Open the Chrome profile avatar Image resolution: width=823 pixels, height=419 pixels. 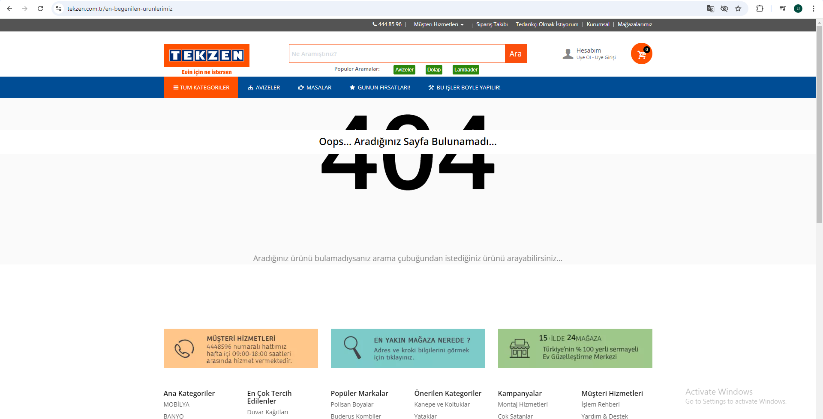pyautogui.click(x=798, y=9)
